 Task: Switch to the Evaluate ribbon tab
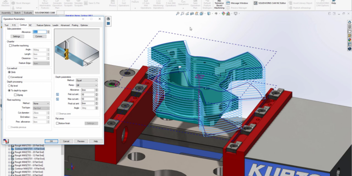28,13
